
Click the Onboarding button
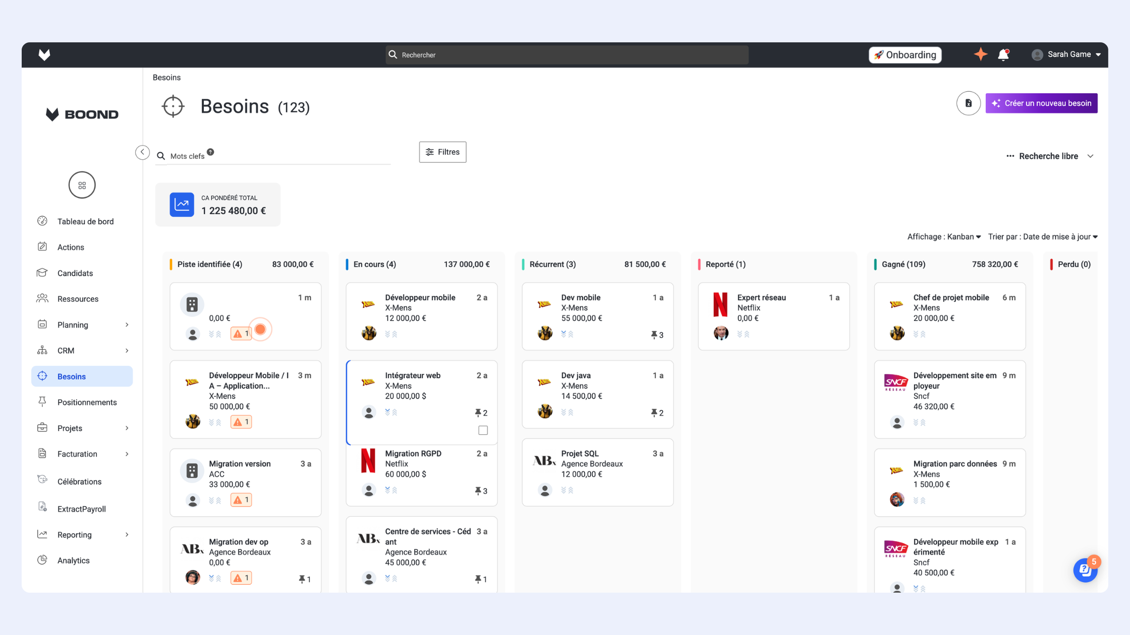[x=905, y=54]
